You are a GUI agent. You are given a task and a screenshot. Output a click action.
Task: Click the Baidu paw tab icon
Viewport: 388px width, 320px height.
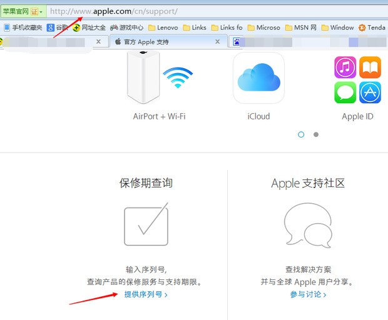pos(237,42)
